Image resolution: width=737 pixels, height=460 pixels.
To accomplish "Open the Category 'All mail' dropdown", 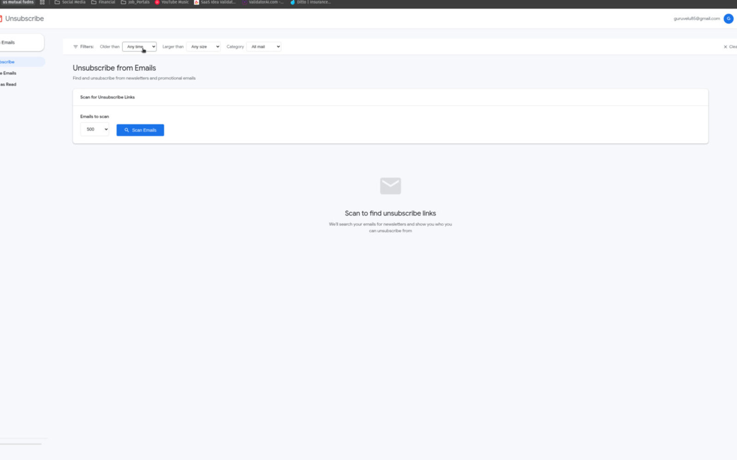I will point(263,46).
